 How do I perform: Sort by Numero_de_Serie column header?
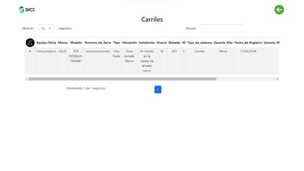98,42
